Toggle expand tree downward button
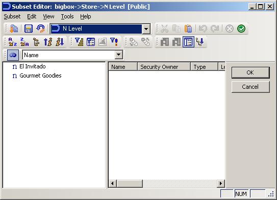The image size is (277, 200). coord(200,42)
